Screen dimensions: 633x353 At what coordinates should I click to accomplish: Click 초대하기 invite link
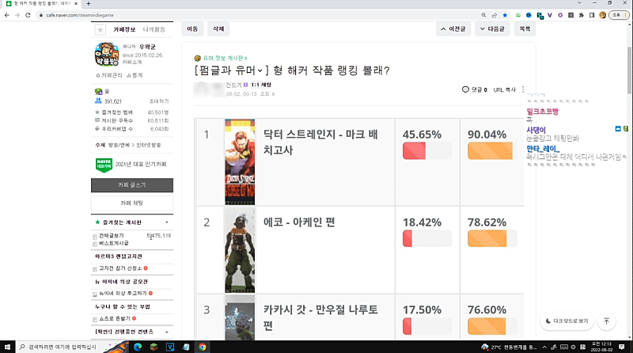click(x=159, y=101)
